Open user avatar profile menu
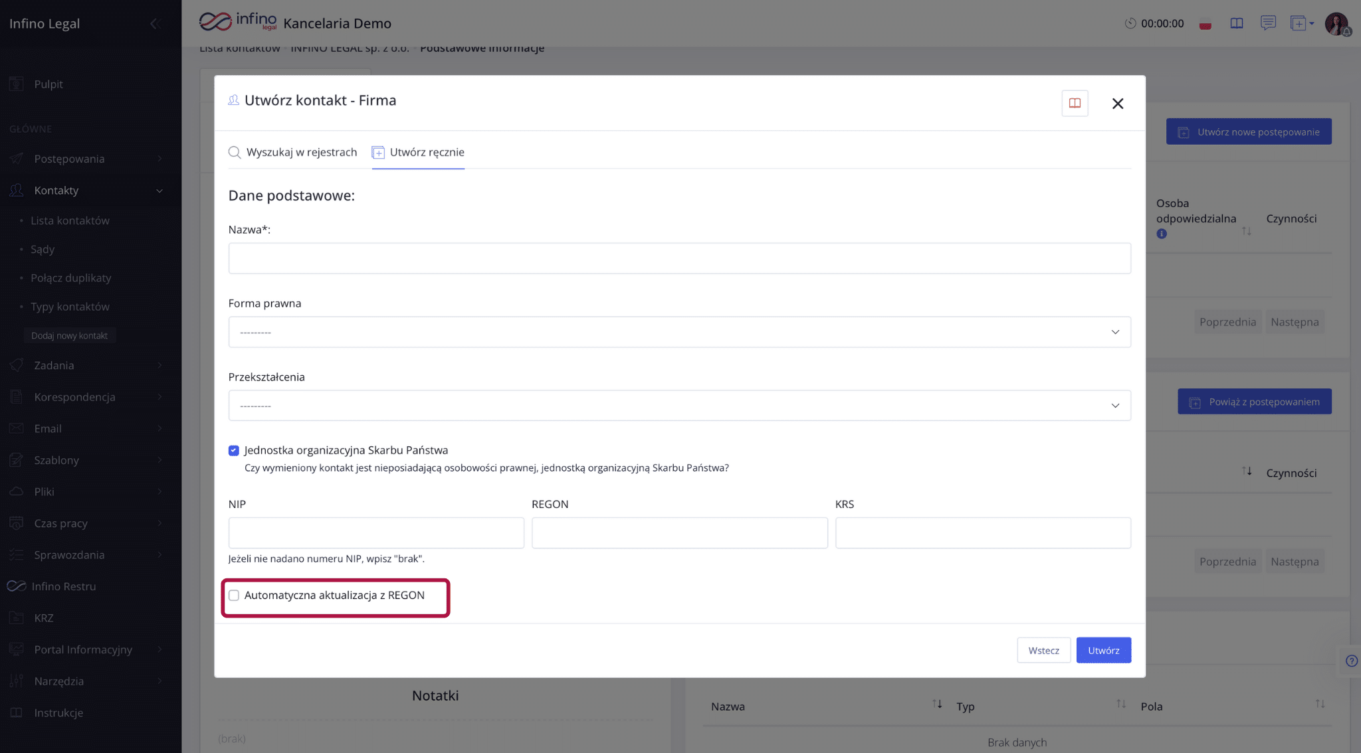 tap(1336, 23)
